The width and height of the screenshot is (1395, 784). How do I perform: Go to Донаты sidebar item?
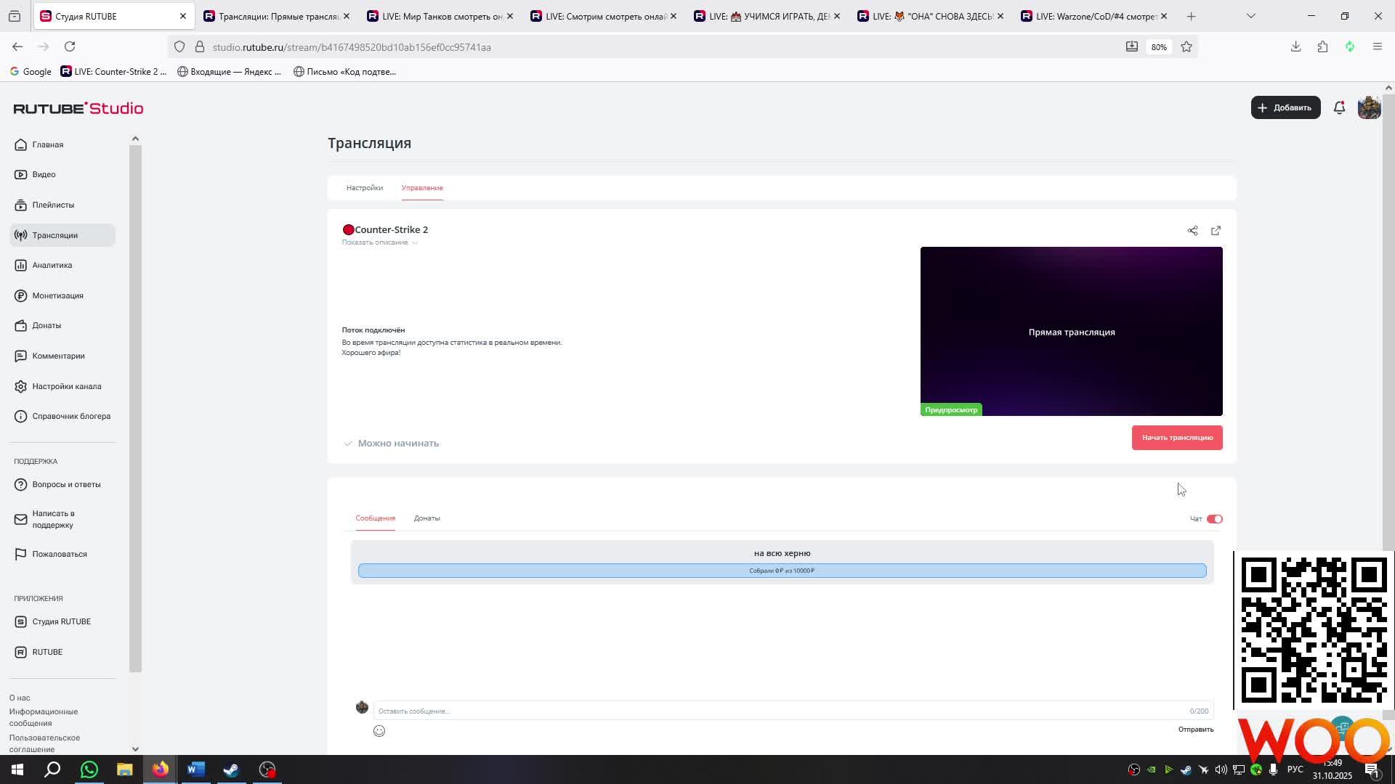point(46,325)
